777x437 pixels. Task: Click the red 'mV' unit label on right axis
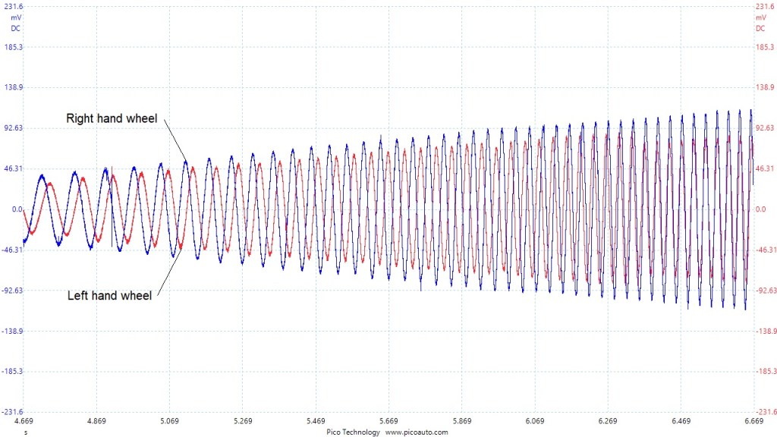(x=760, y=17)
